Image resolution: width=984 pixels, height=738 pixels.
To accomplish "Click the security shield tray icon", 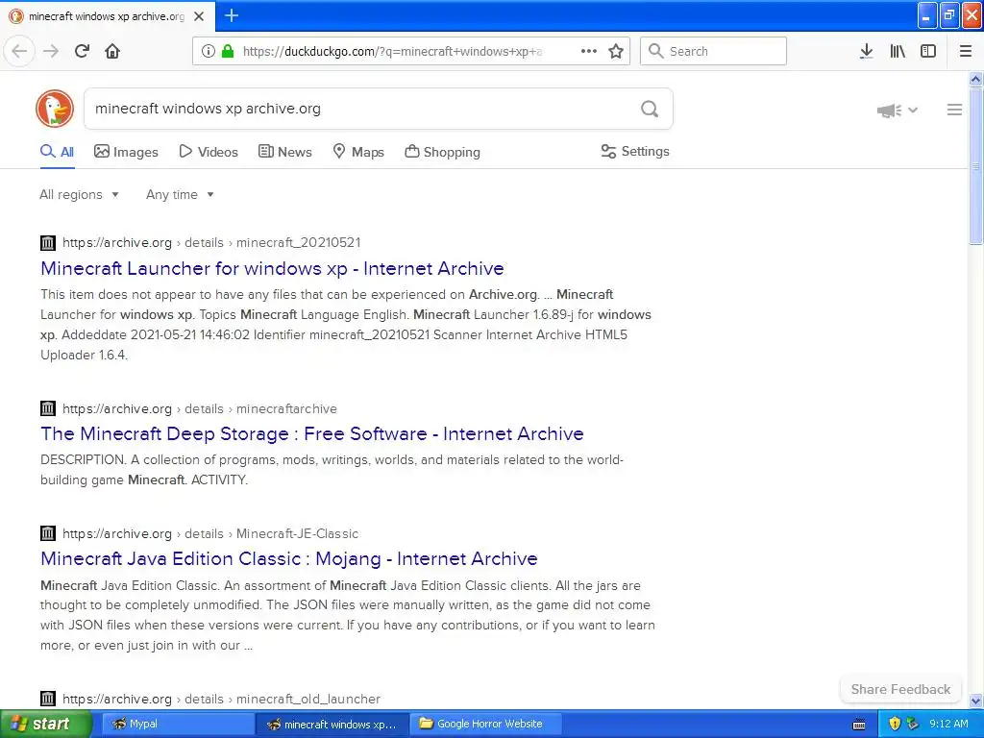I will [x=895, y=725].
